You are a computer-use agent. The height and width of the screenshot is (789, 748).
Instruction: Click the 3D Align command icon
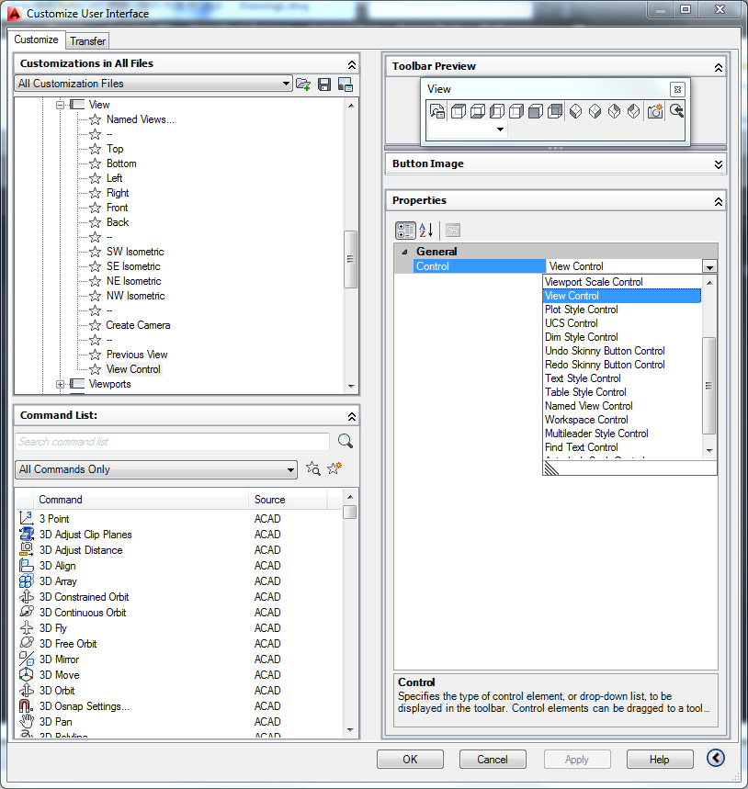(26, 565)
